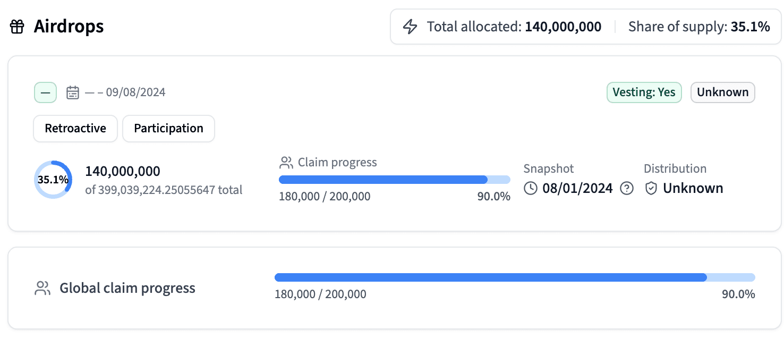This screenshot has width=784, height=338.
Task: Expand the Distribution Unknown entry
Action: coord(693,188)
